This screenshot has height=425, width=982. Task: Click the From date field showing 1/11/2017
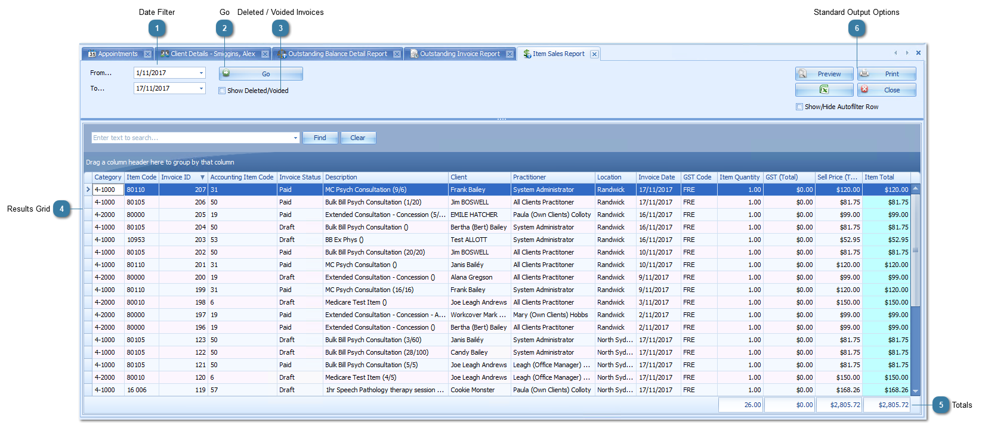[165, 73]
